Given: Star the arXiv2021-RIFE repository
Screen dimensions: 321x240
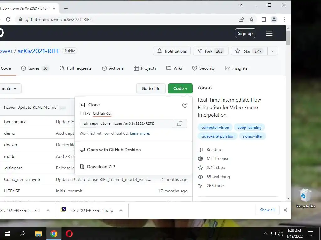Looking at the screenshot, I should (249, 51).
